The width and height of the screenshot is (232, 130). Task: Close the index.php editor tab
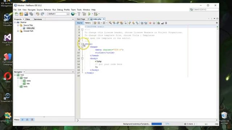(x=104, y=19)
